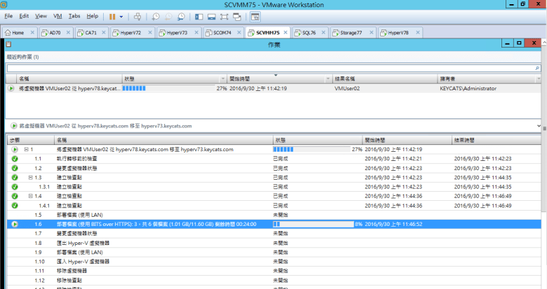
Task: Click the 27% progress bar in recent jobs row
Action: [x=168, y=89]
